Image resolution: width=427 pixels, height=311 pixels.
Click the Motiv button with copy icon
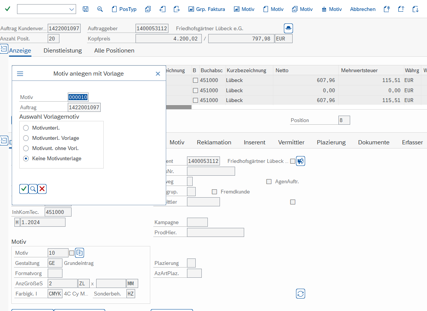302,9
